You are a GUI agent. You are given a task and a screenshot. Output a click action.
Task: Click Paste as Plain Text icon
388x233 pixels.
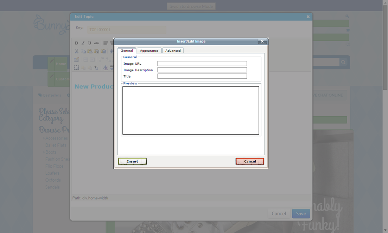click(x=96, y=51)
